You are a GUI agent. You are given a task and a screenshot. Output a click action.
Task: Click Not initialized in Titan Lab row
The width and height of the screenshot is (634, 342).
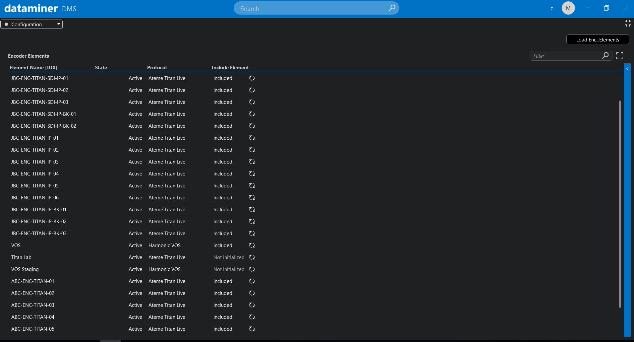coord(229,257)
